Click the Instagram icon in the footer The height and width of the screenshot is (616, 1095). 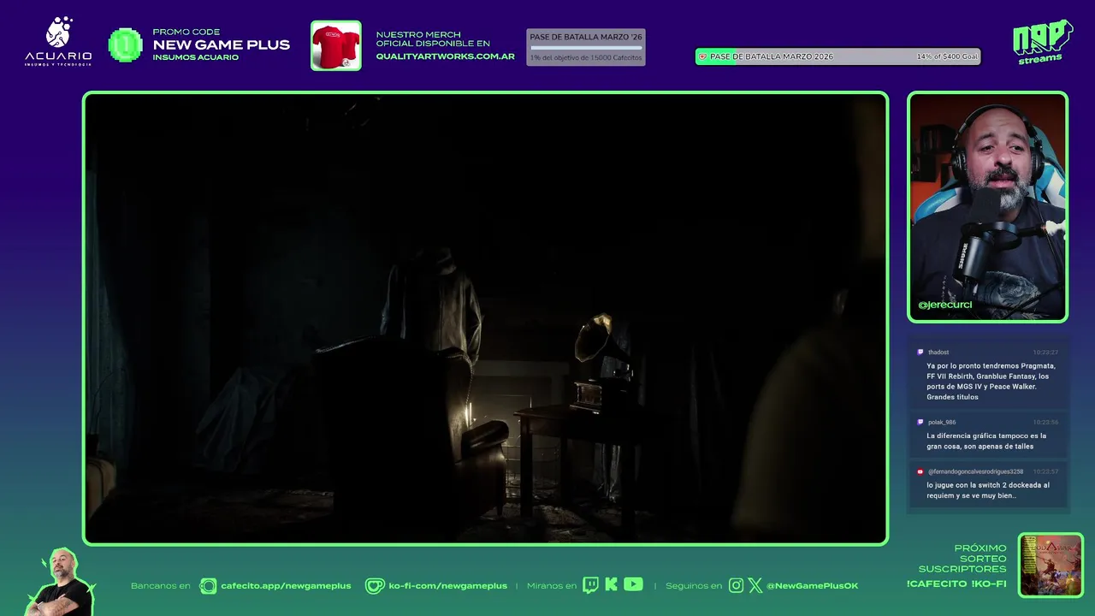[x=736, y=586]
